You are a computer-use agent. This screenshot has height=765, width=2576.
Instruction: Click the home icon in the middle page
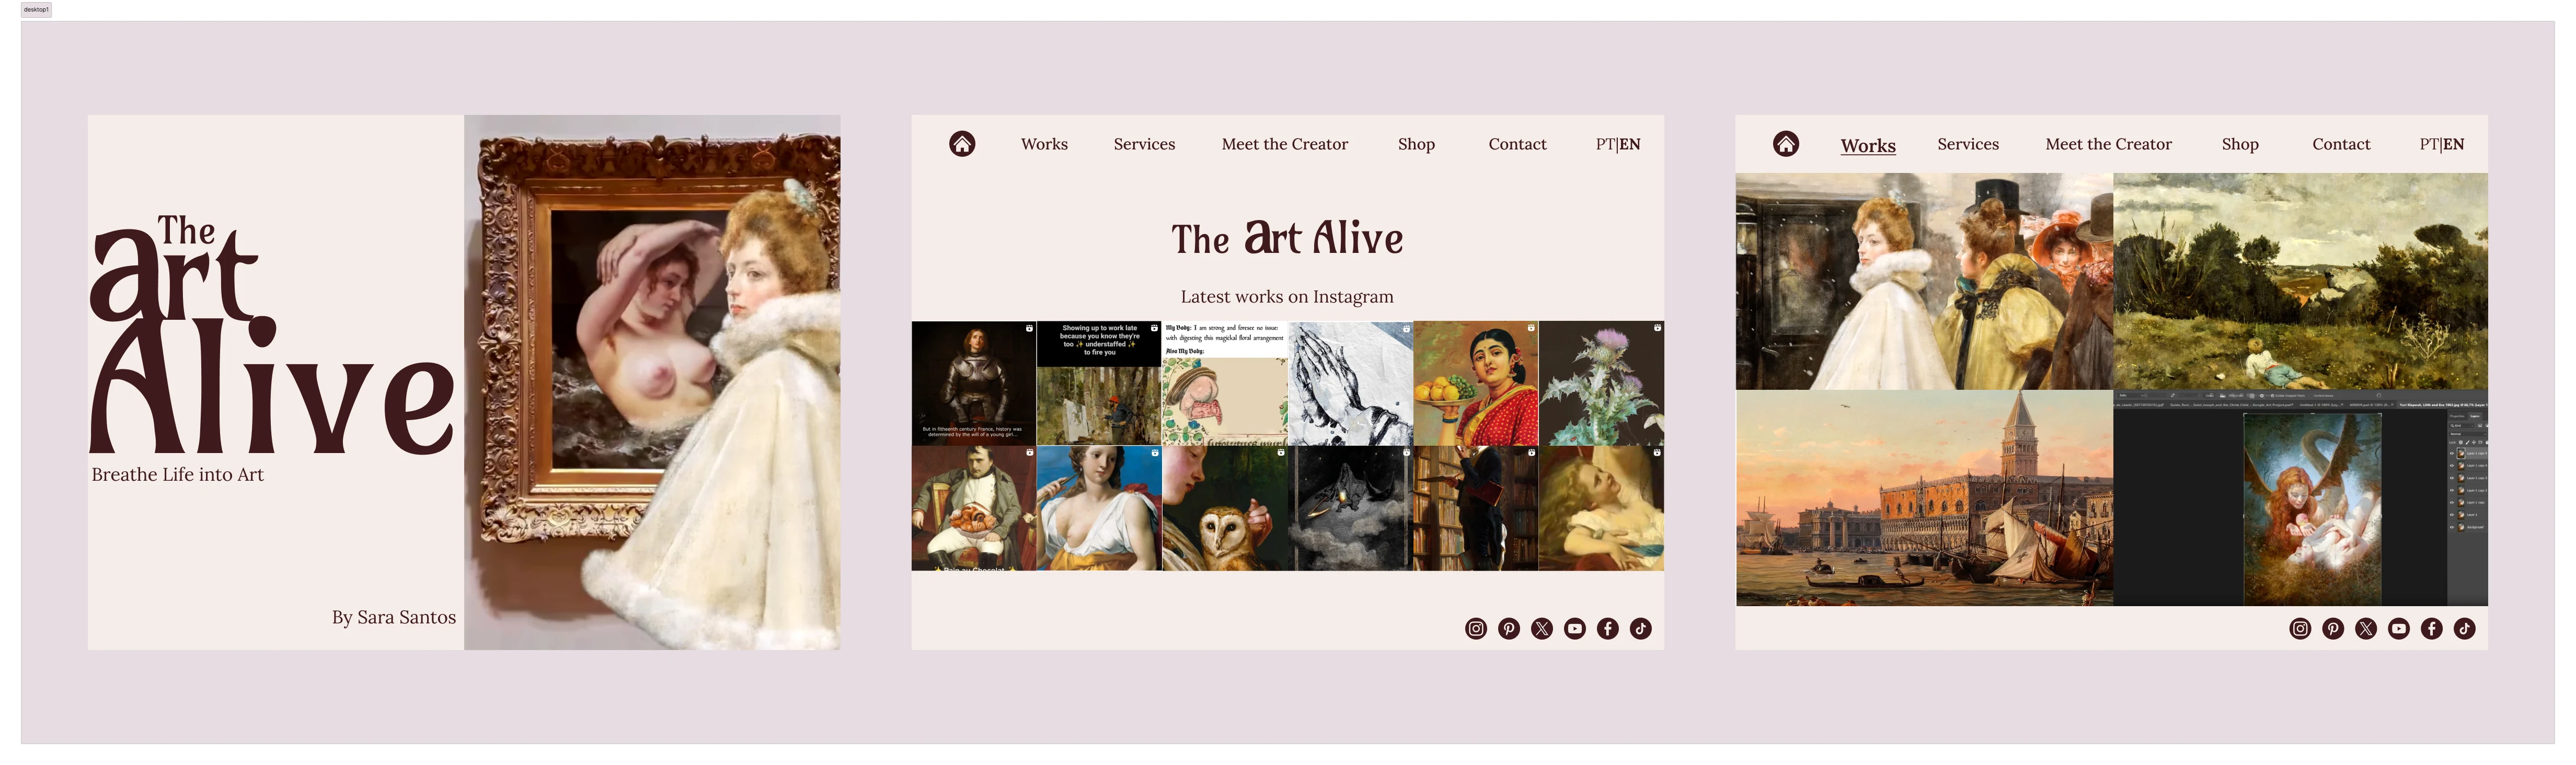click(x=962, y=144)
